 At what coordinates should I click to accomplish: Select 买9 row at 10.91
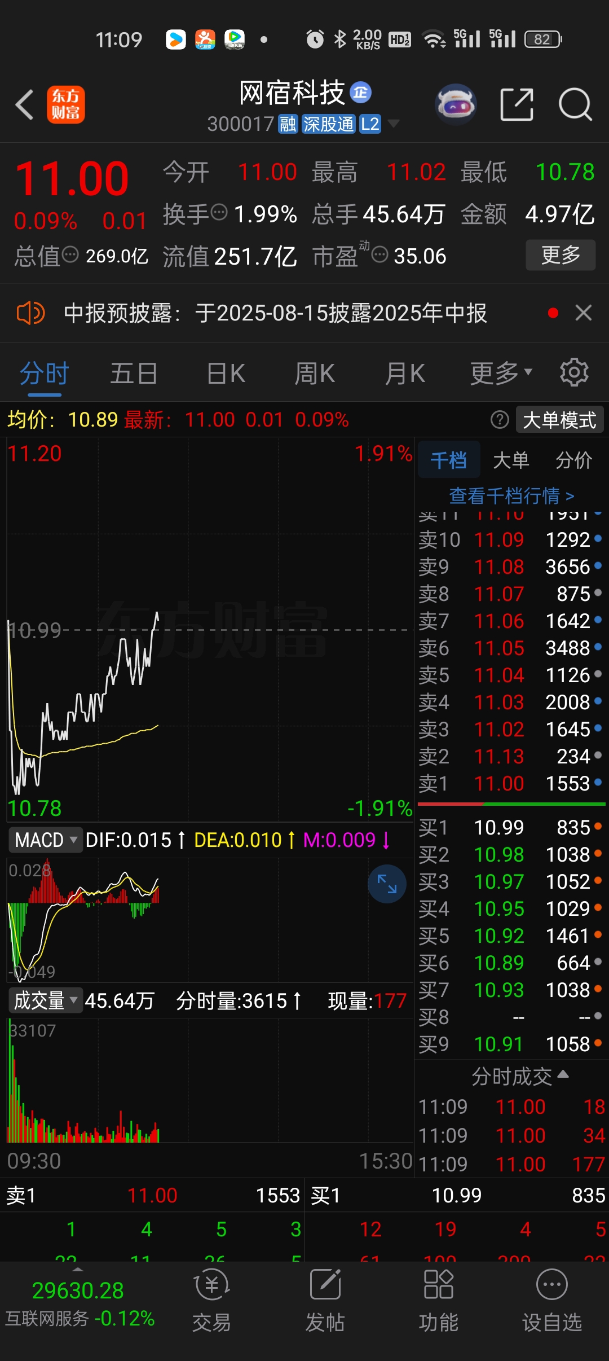click(x=511, y=1044)
